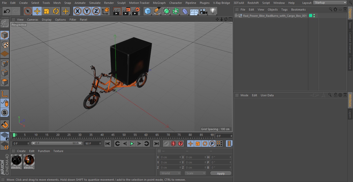Click Record Active Objects button
This screenshot has width=353, height=182.
[x=166, y=144]
